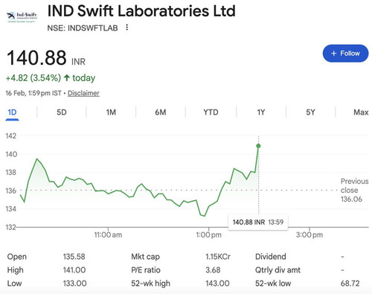
Task: Click the NSE: INDSWFTLAB ticker text
Action: (x=83, y=28)
